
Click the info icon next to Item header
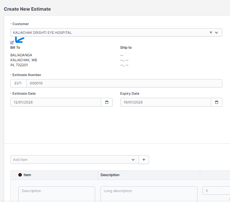(x=20, y=175)
